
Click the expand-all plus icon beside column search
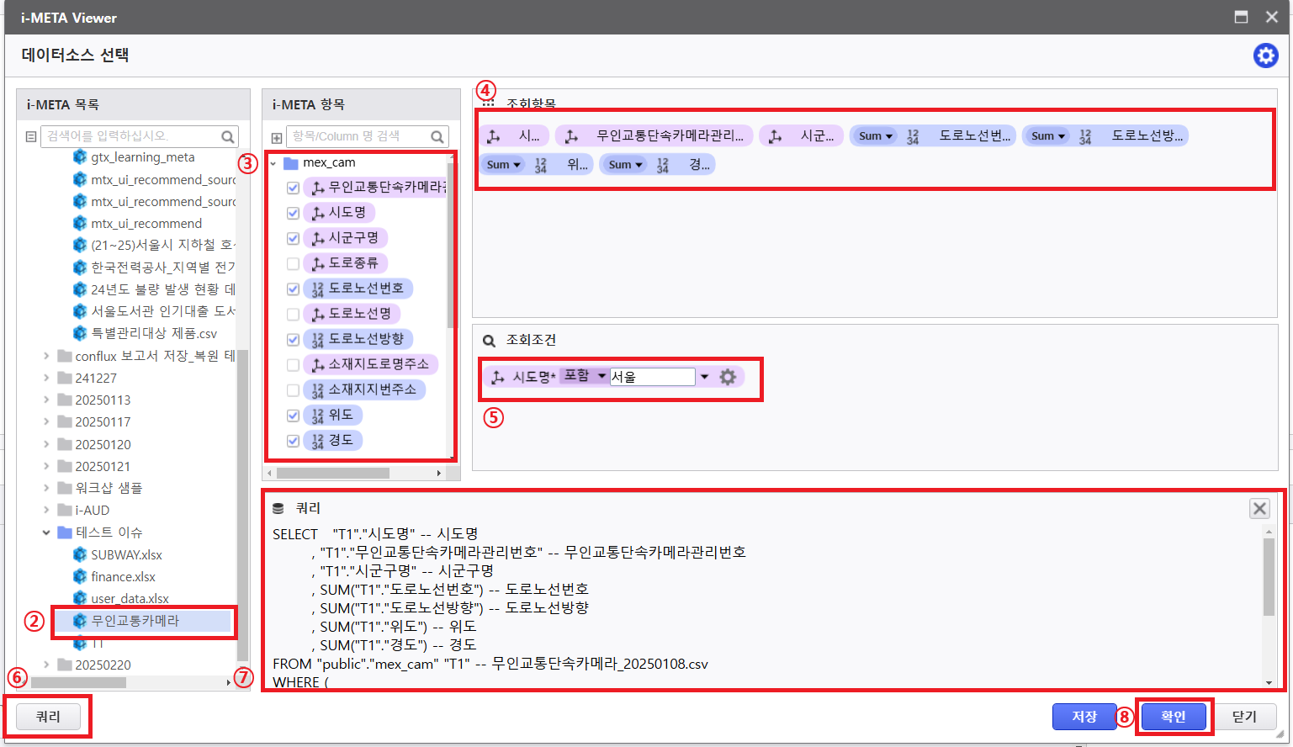click(277, 137)
